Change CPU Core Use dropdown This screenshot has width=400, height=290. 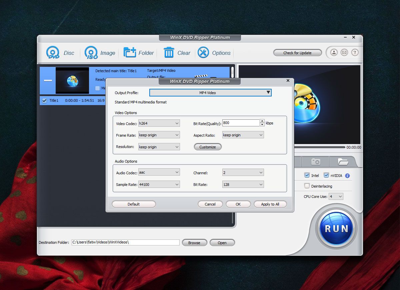(336, 197)
